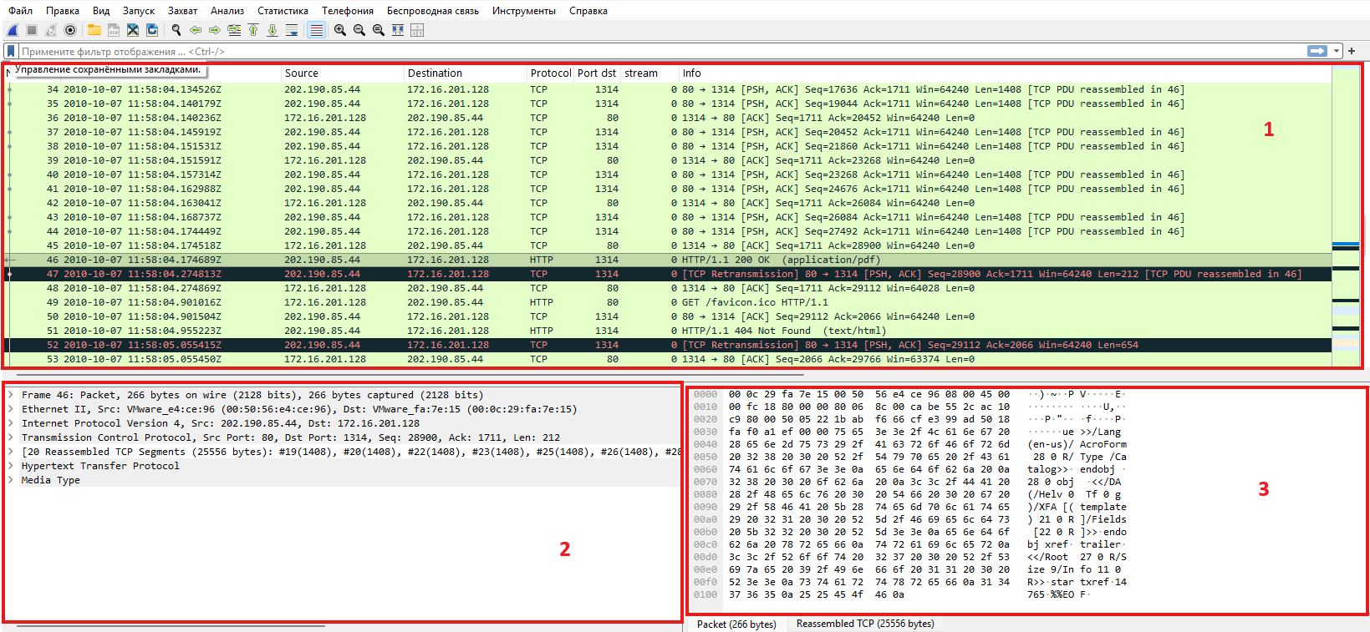Viewport: 1370px width, 632px height.
Task: Switch to Packet (266 bytes) tab
Action: 736,624
